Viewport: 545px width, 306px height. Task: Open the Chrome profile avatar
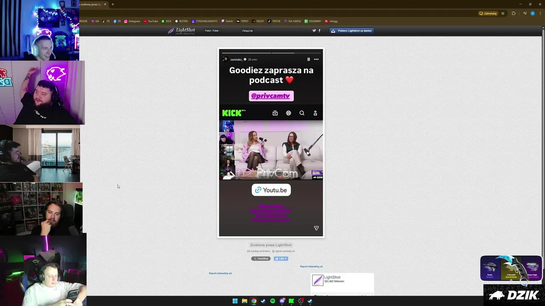533,13
